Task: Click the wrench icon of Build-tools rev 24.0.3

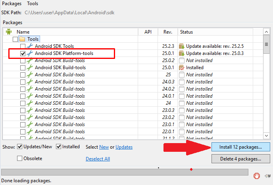Action: click(x=30, y=82)
